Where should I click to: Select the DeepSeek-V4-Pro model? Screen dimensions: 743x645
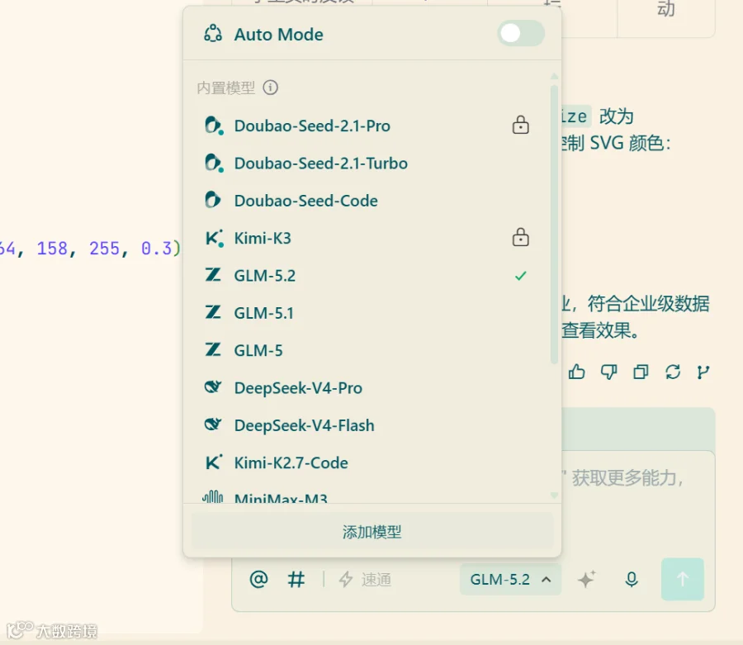367,388
